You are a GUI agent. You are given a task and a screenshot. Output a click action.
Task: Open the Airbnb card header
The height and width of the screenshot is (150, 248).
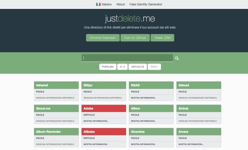[199, 108]
